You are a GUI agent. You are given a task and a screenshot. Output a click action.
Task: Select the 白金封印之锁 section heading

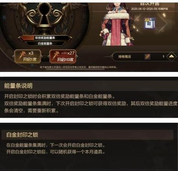[x=22, y=135]
